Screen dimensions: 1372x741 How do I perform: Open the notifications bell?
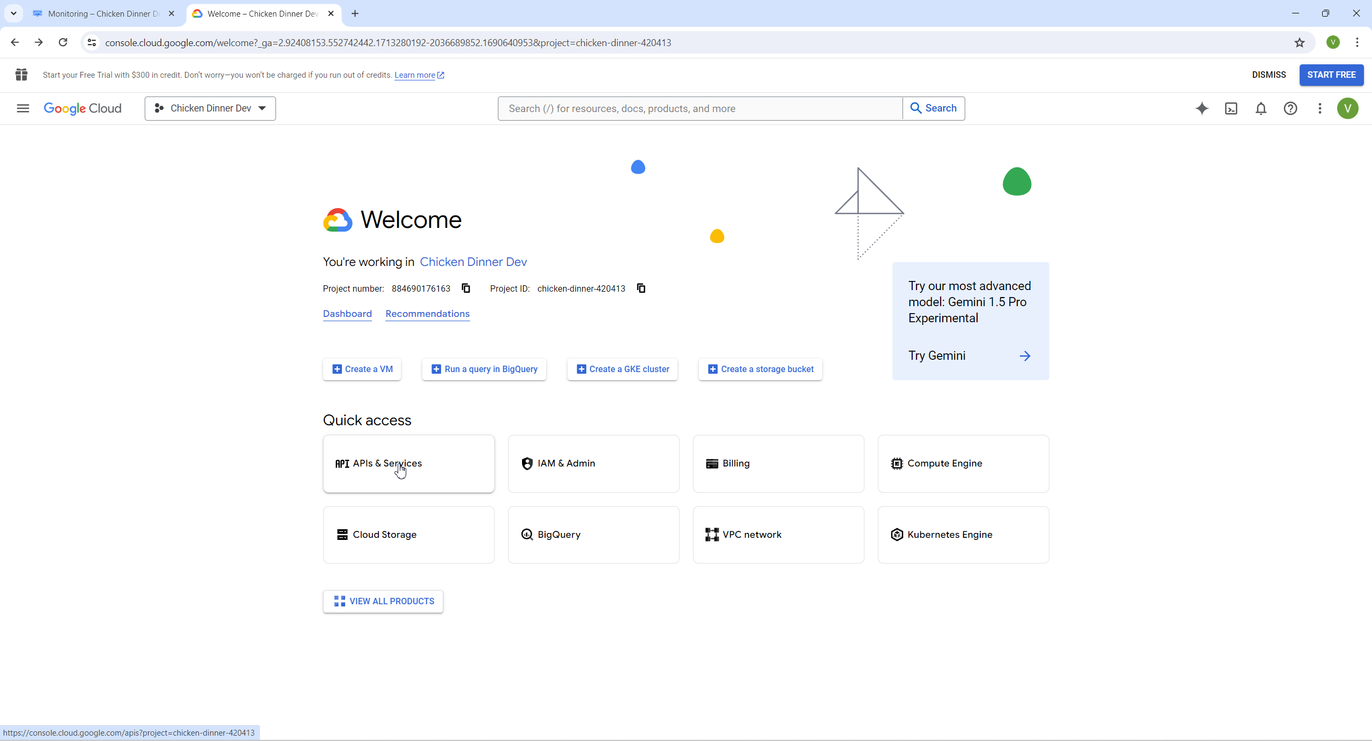1261,108
